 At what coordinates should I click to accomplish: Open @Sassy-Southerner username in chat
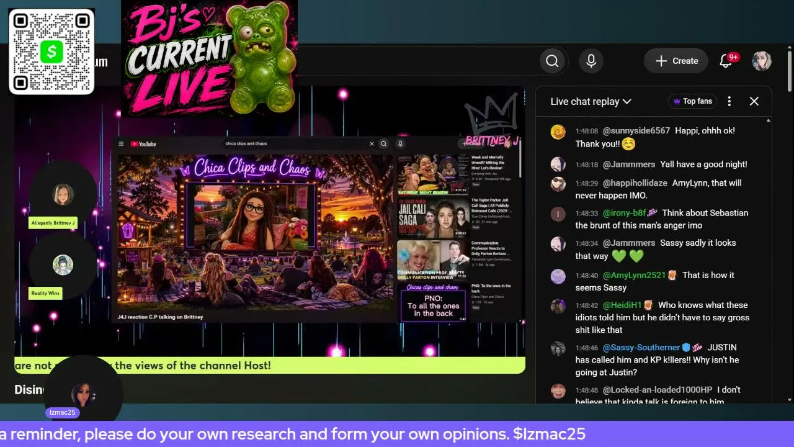coord(641,348)
